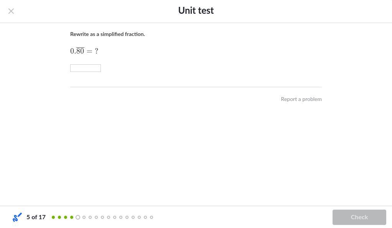Select the third green progress dot
This screenshot has width=392, height=228.
[x=66, y=217]
